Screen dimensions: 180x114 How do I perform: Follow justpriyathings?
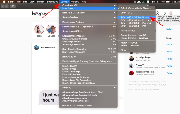click(x=170, y=59)
